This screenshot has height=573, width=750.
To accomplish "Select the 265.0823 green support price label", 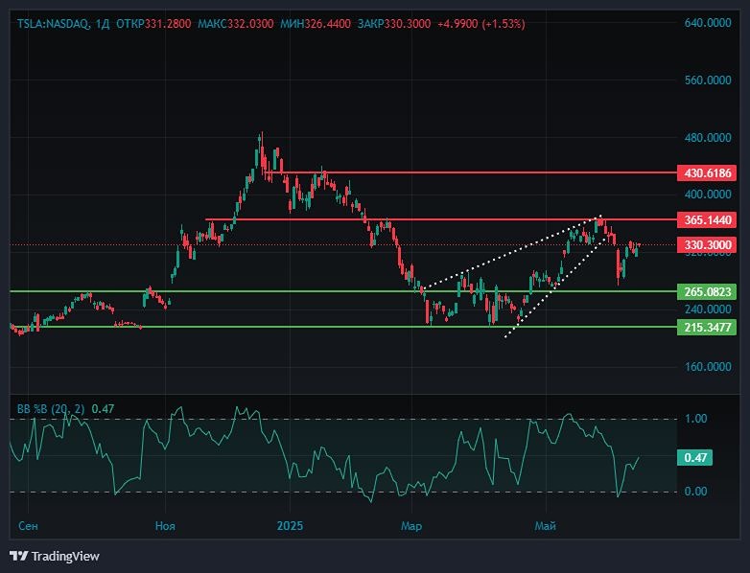I will 709,291.
